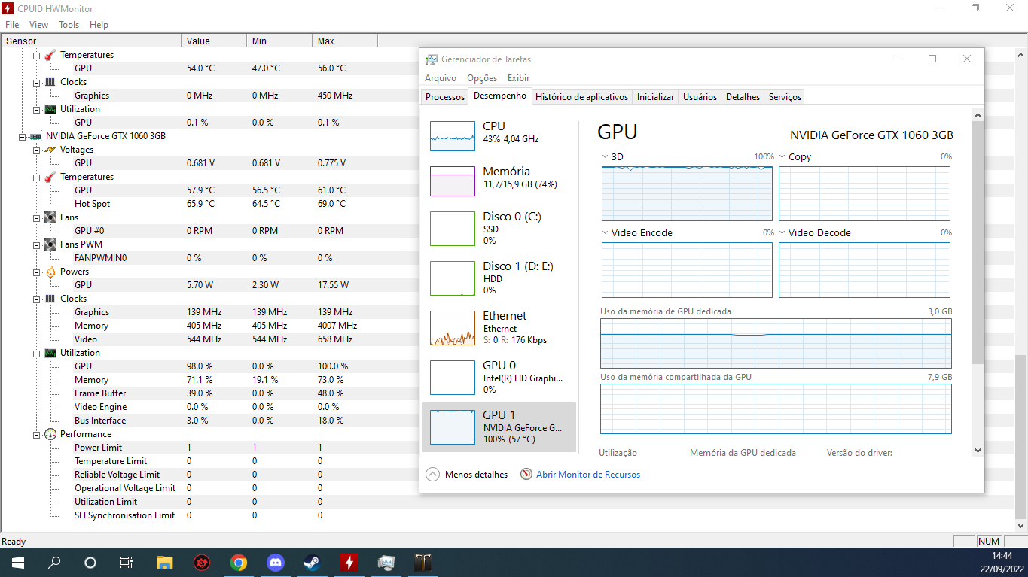Open the Tools menu in HWMonitor
This screenshot has width=1028, height=577.
[69, 25]
